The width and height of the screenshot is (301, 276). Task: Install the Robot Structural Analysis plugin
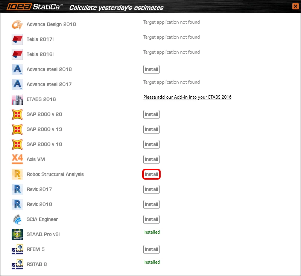(x=151, y=174)
